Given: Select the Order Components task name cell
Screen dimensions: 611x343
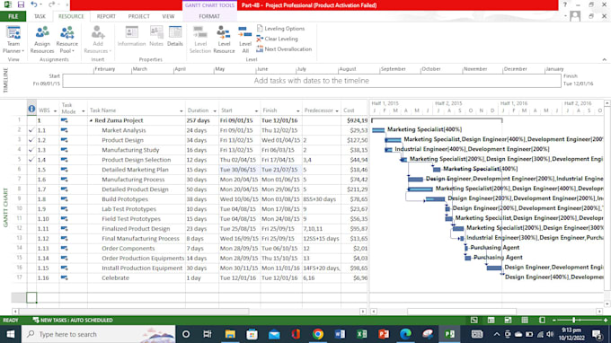Looking at the screenshot, I should [137, 248].
